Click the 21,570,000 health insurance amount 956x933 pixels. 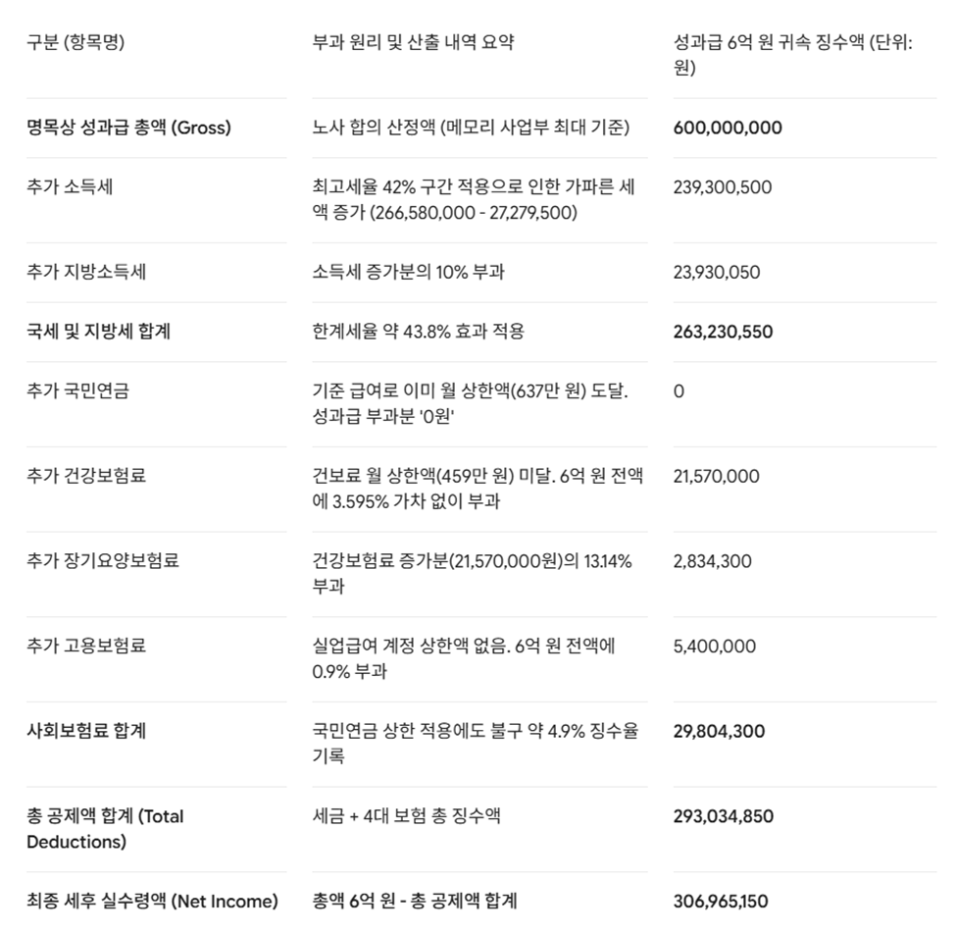click(717, 476)
